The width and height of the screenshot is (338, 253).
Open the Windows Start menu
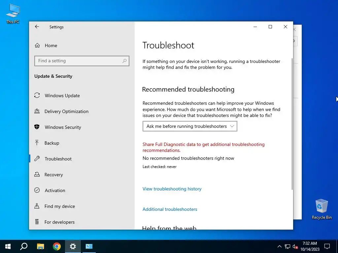point(8,246)
